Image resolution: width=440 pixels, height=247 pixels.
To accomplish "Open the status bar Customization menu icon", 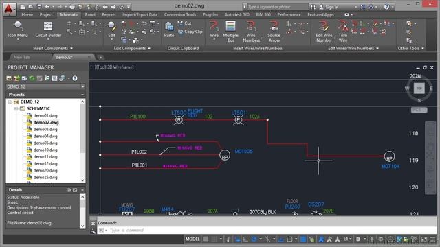I will pos(432,239).
